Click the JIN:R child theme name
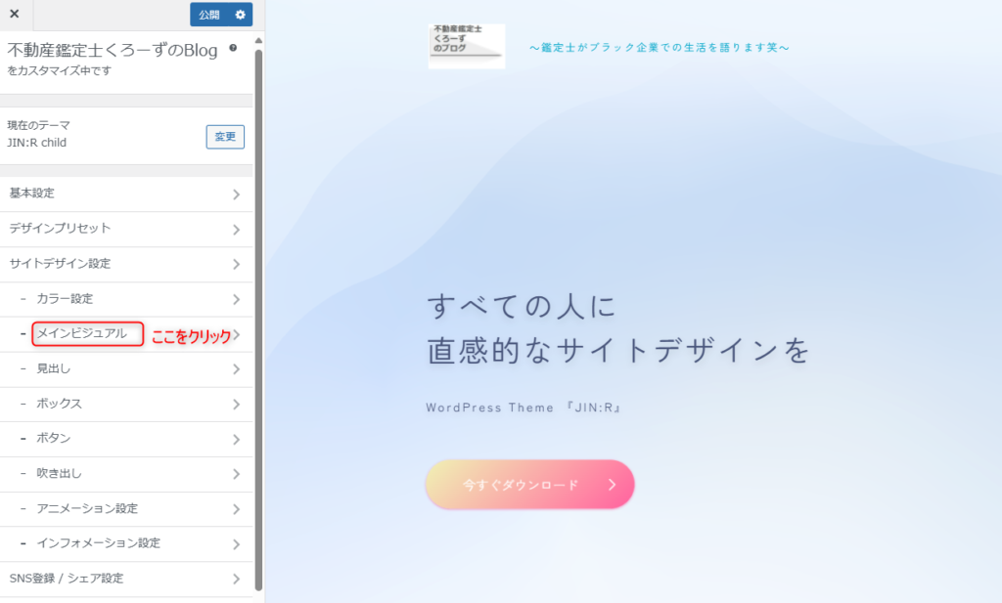This screenshot has height=603, width=1002. click(36, 143)
